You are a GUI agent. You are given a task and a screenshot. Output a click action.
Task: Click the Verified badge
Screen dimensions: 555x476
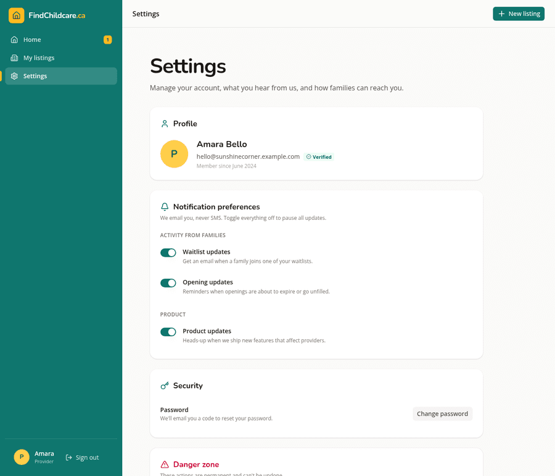319,157
